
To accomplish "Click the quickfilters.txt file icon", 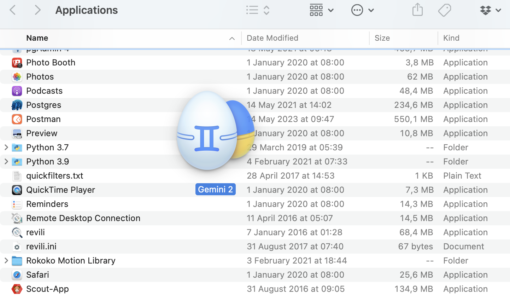I will [x=17, y=176].
